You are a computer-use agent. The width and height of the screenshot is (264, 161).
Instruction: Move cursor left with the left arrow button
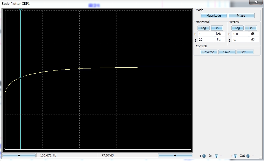point(19,155)
